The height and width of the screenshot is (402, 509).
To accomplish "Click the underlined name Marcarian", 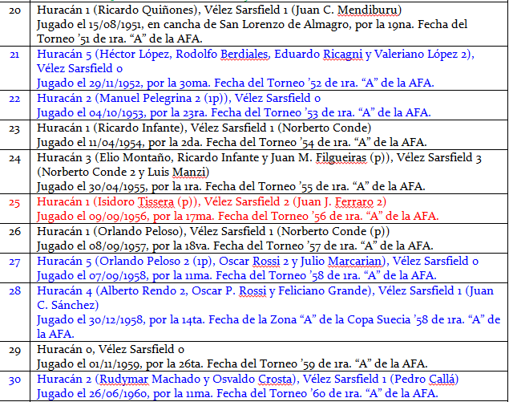I will 354,261.
